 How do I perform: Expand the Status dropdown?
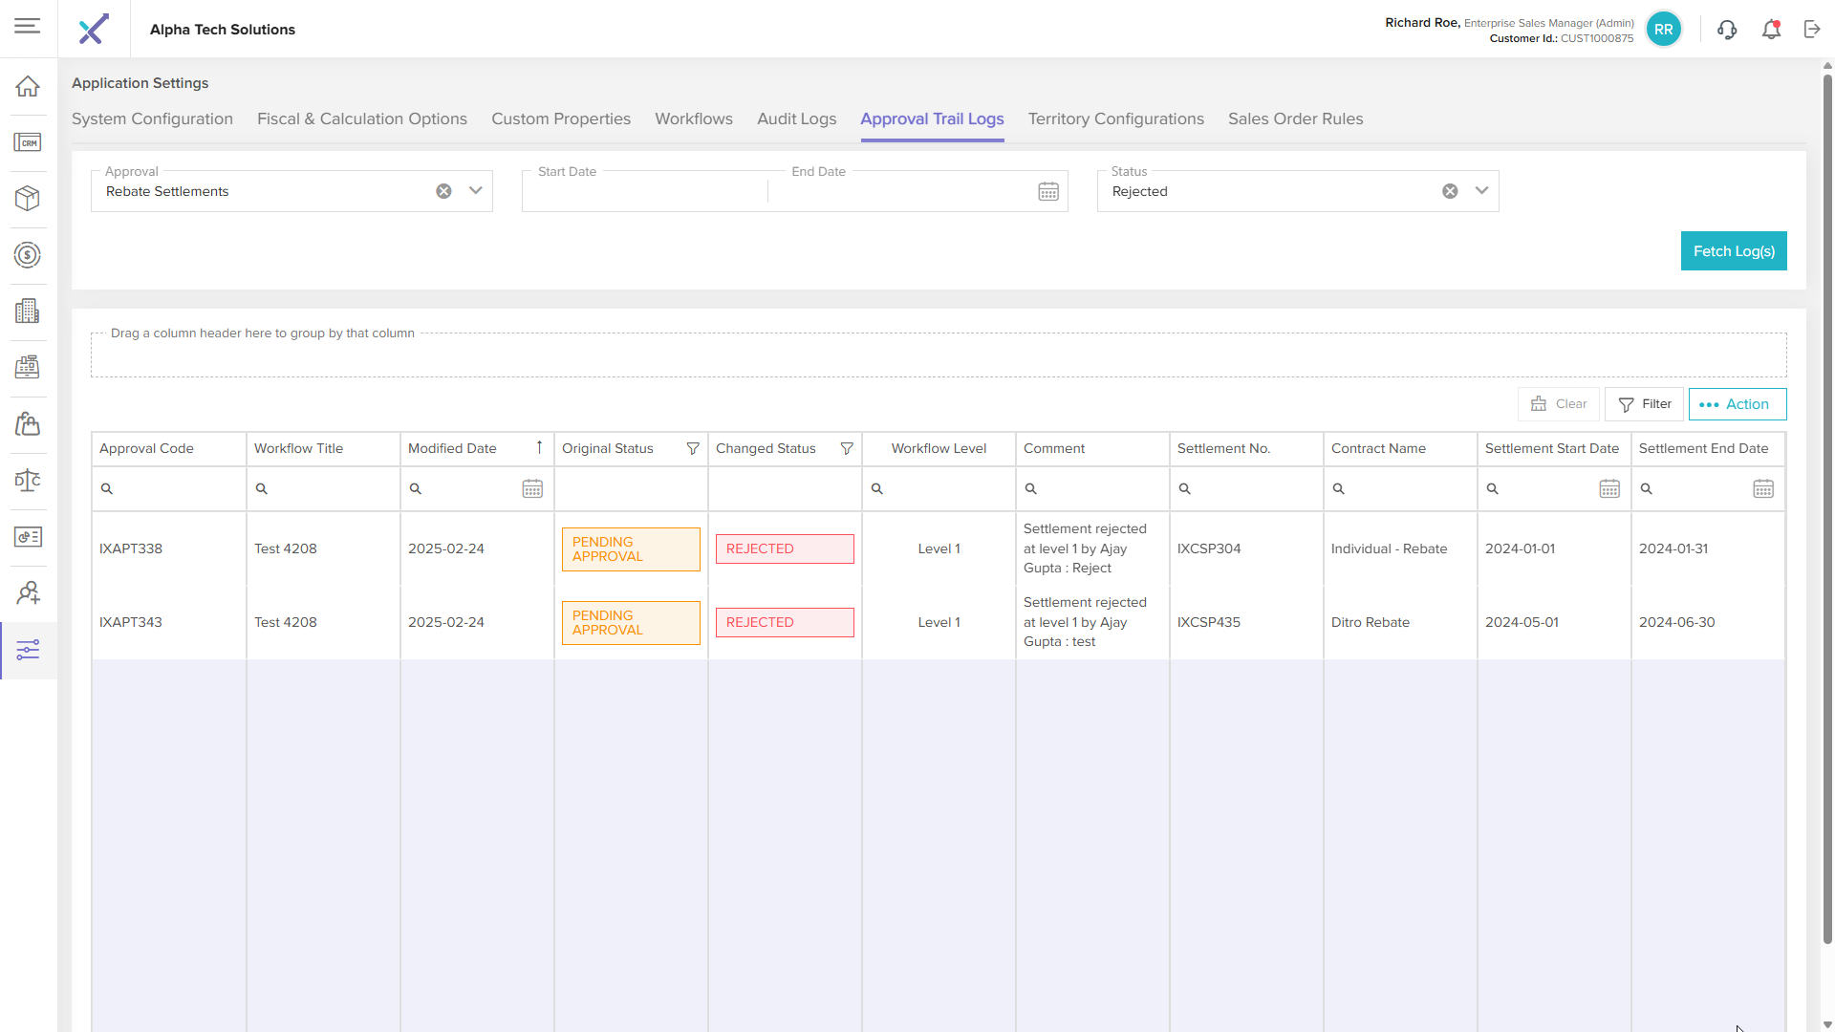point(1481,190)
